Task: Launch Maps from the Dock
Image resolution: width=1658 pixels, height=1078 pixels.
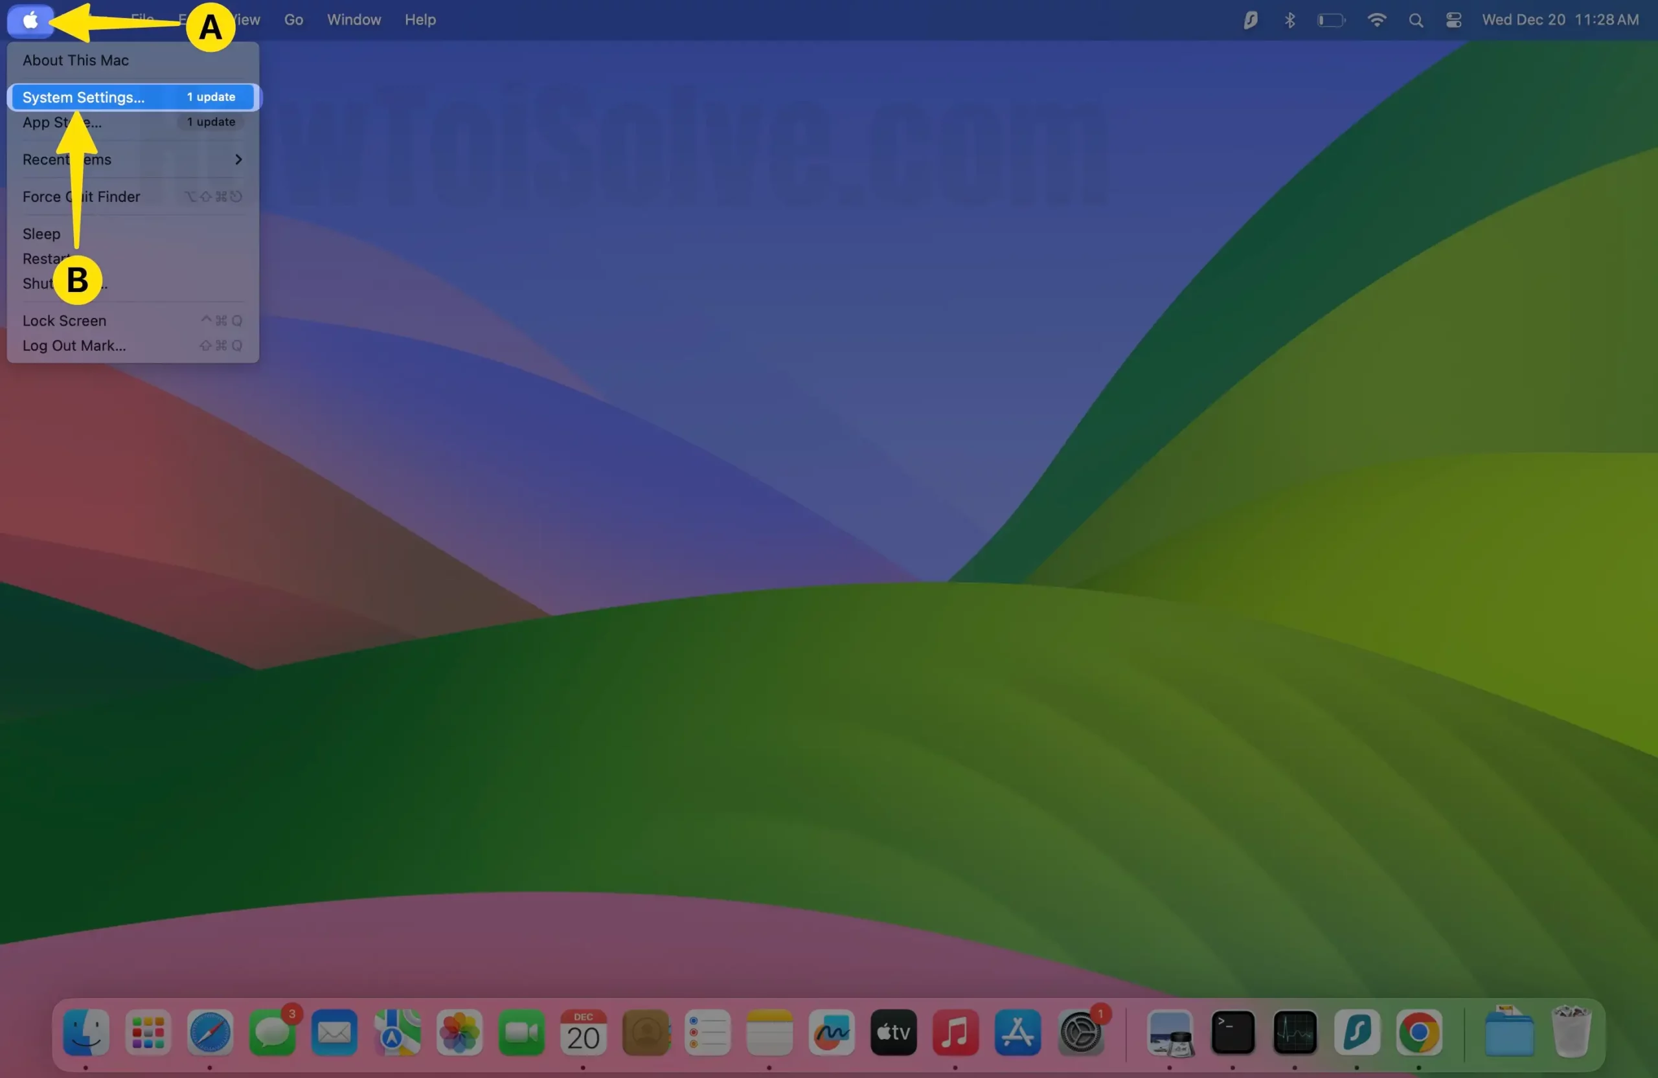Action: tap(396, 1032)
